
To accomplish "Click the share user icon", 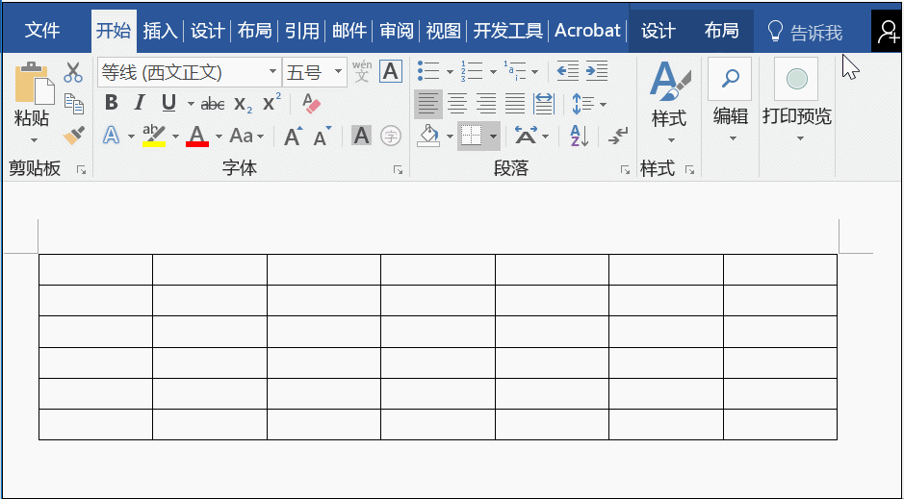I will click(x=888, y=32).
